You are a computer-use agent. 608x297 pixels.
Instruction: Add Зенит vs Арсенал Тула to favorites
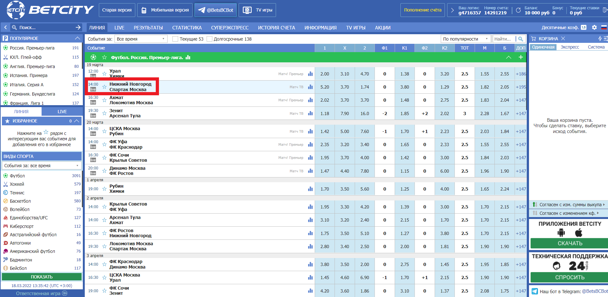tap(104, 113)
